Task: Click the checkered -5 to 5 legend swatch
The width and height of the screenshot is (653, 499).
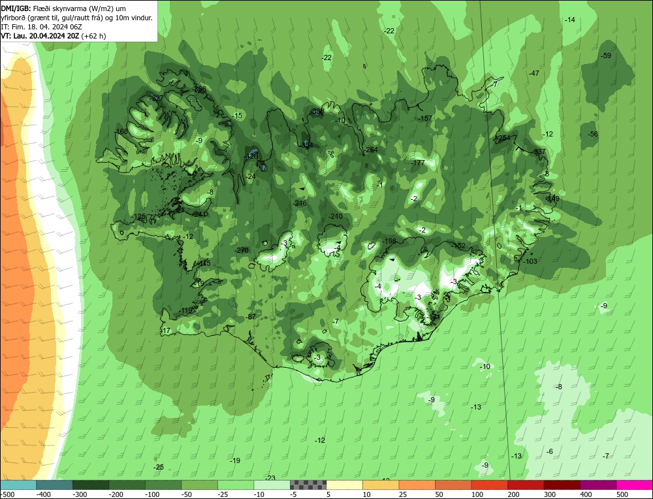Action: pyautogui.click(x=308, y=485)
